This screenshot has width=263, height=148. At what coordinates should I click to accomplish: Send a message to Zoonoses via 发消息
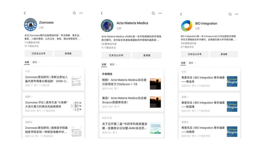pyautogui.click(x=68, y=53)
